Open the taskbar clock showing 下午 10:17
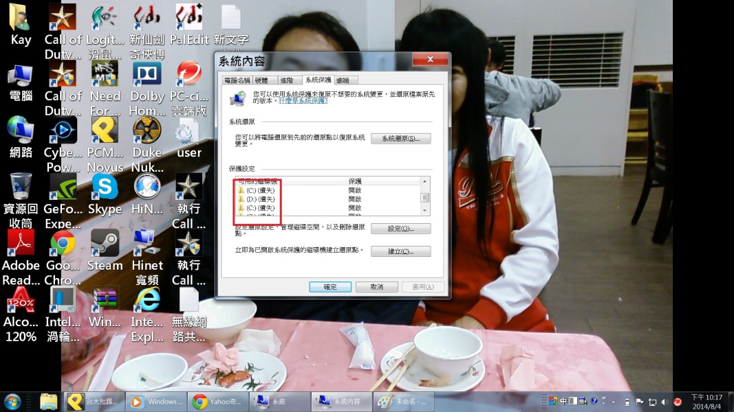Image resolution: width=734 pixels, height=412 pixels. coord(706,402)
